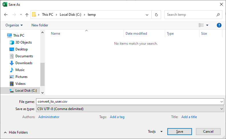Sort by the Date modified column
The image size is (226, 139).
tap(136, 34)
